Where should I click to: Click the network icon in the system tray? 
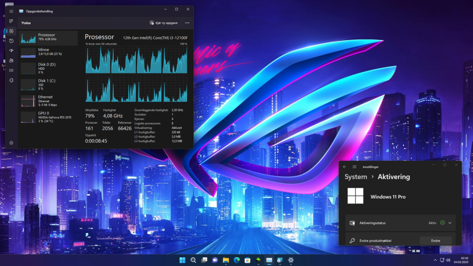pos(442,260)
